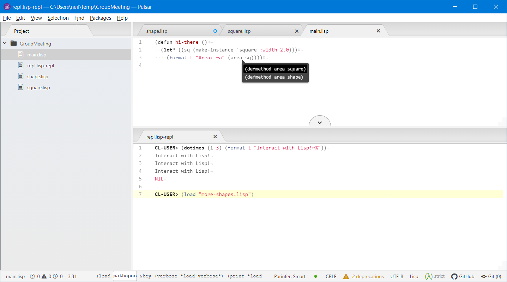Click the file icon beside main.lisp
Screen dimensions: 507x282
[x=20, y=55]
